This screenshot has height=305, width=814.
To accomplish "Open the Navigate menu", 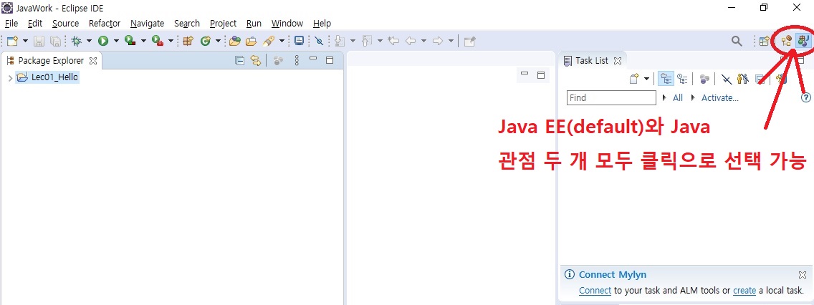I will click(x=147, y=24).
